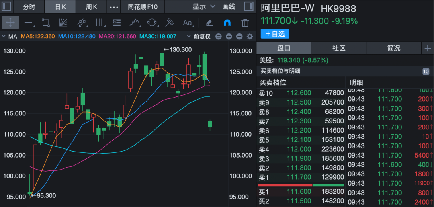Open more periods with the ··· button
434x207 pixels.
tap(114, 7)
